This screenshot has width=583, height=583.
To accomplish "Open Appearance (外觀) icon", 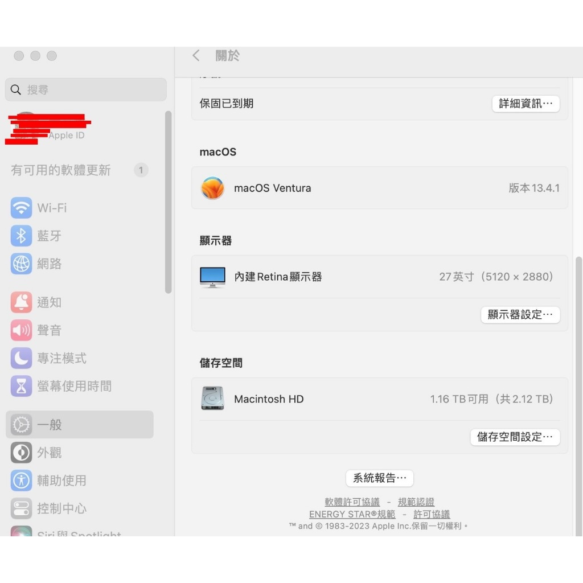I will (x=21, y=453).
